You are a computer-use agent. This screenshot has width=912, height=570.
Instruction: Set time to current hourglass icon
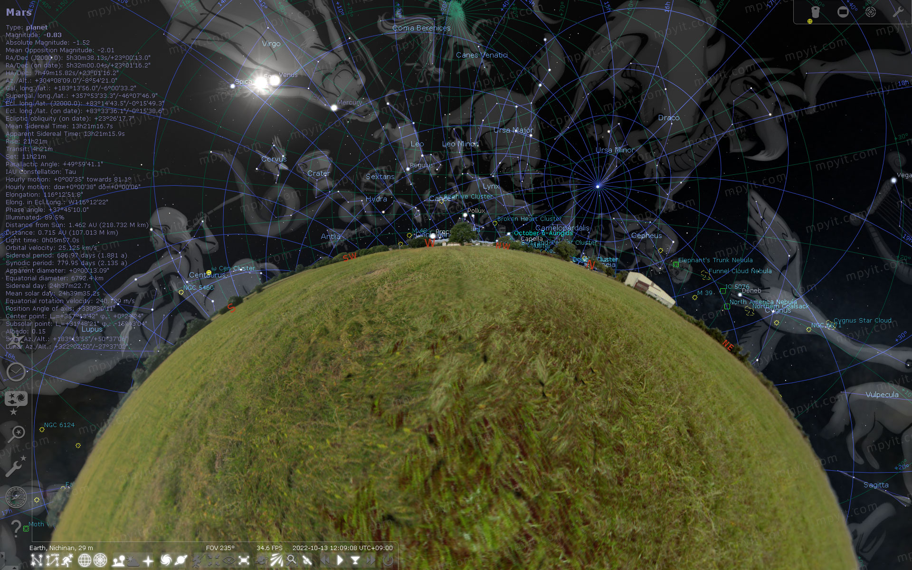(x=355, y=560)
